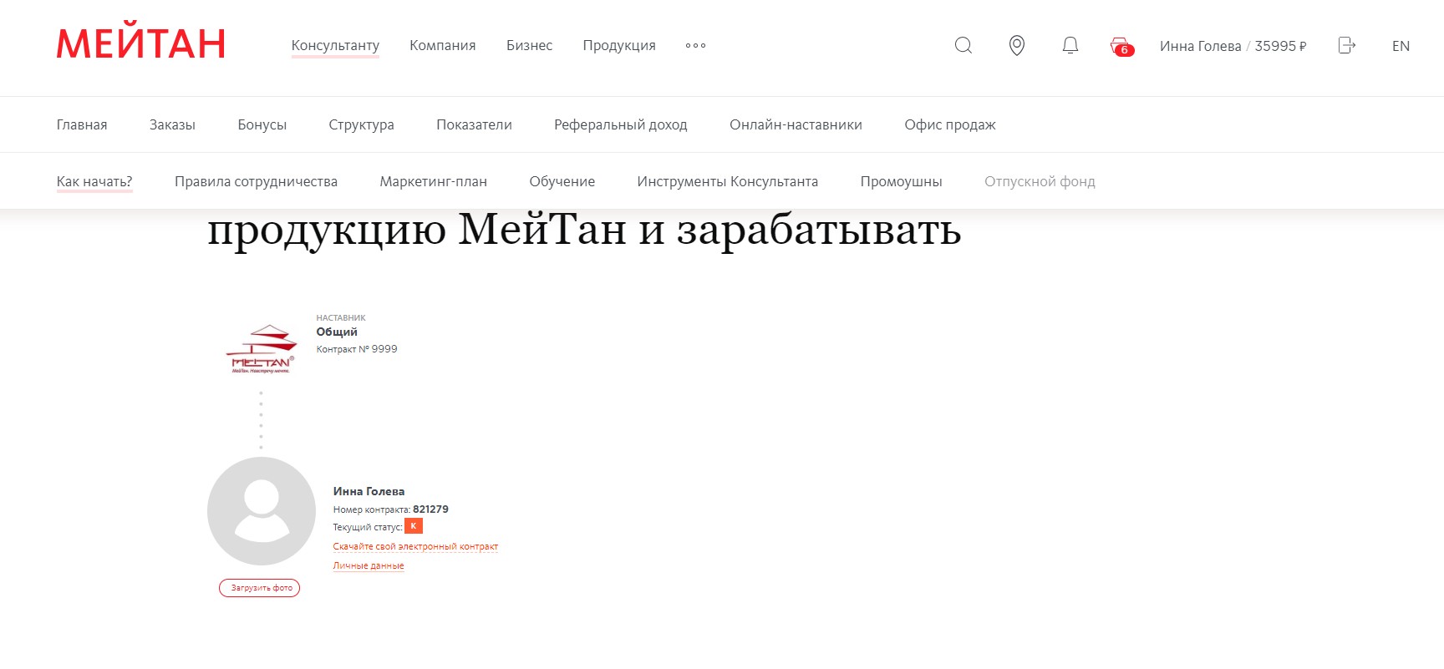Select the Маркетинг-план tab
The image size is (1444, 669).
click(x=433, y=181)
